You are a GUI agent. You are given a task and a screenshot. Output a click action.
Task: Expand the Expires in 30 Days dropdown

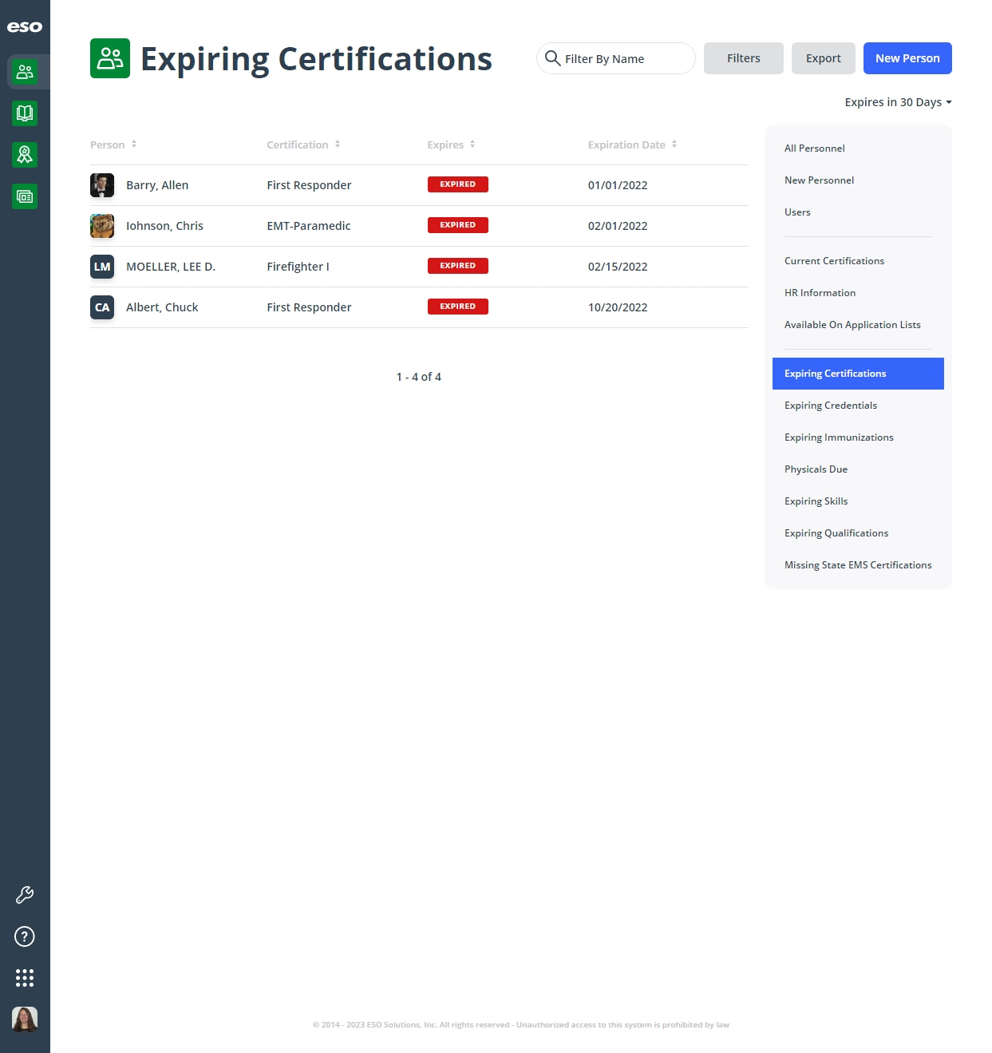[898, 102]
